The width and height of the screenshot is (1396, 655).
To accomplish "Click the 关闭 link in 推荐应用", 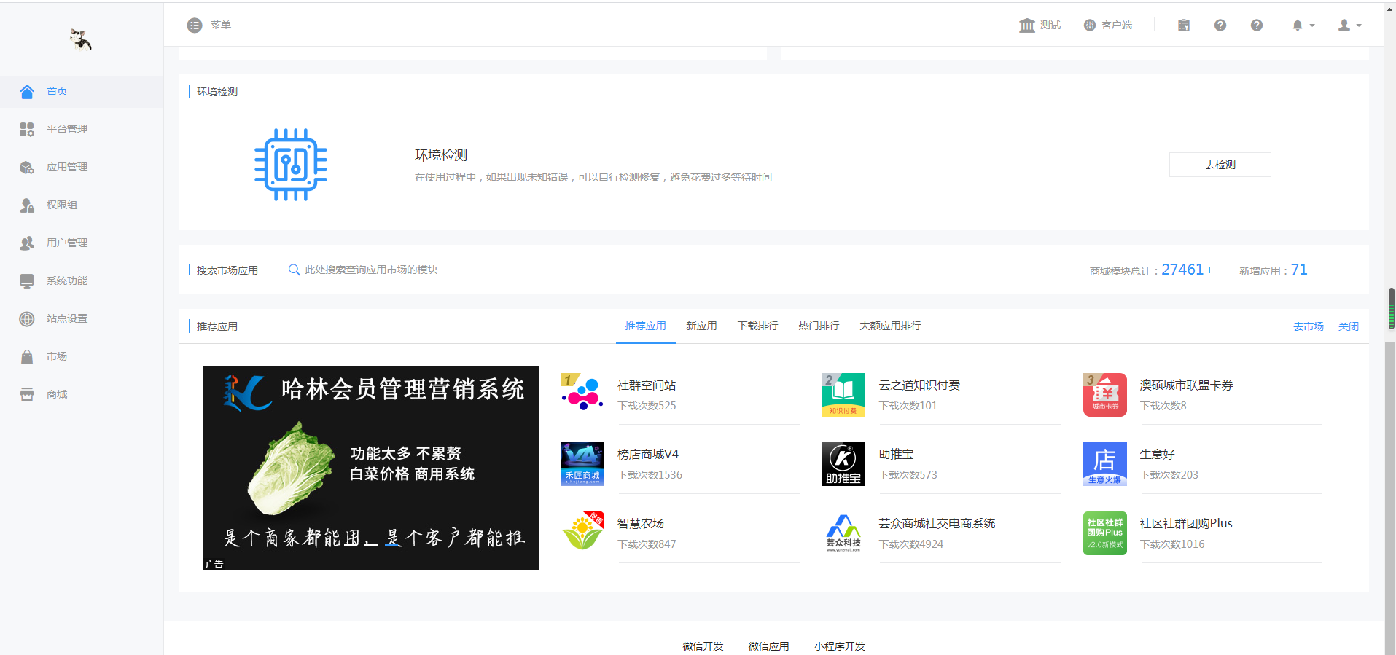I will [x=1349, y=327].
